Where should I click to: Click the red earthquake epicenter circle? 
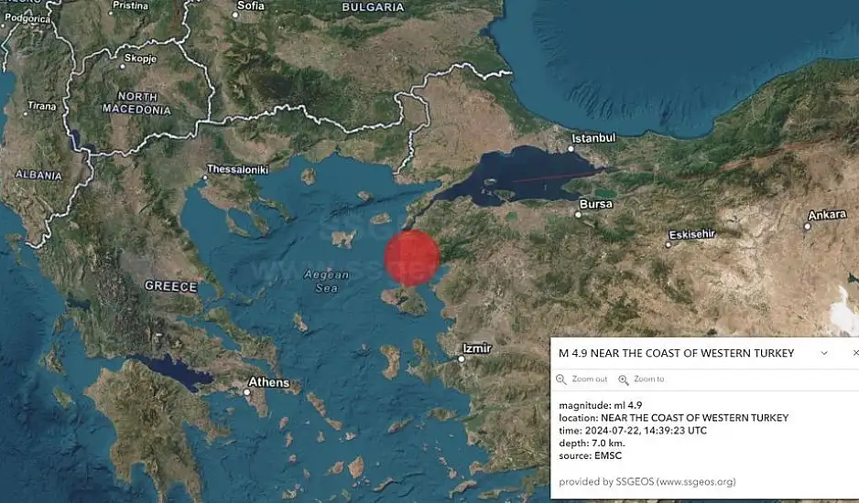(x=411, y=258)
